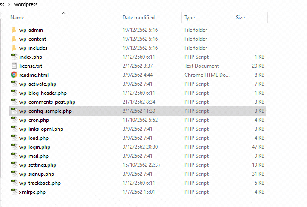The width and height of the screenshot is (307, 207).
Task: Click the wp-signup.php file icon
Action: 14,174
